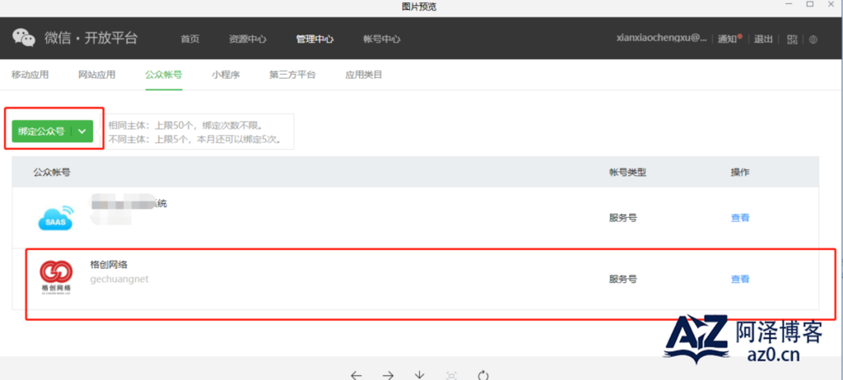
Task: Rotate the image with rotate icon
Action: point(483,374)
